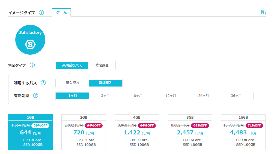This screenshot has width=277, height=154.
Task: Switch to the ゲーム tab
Action: tap(61, 12)
